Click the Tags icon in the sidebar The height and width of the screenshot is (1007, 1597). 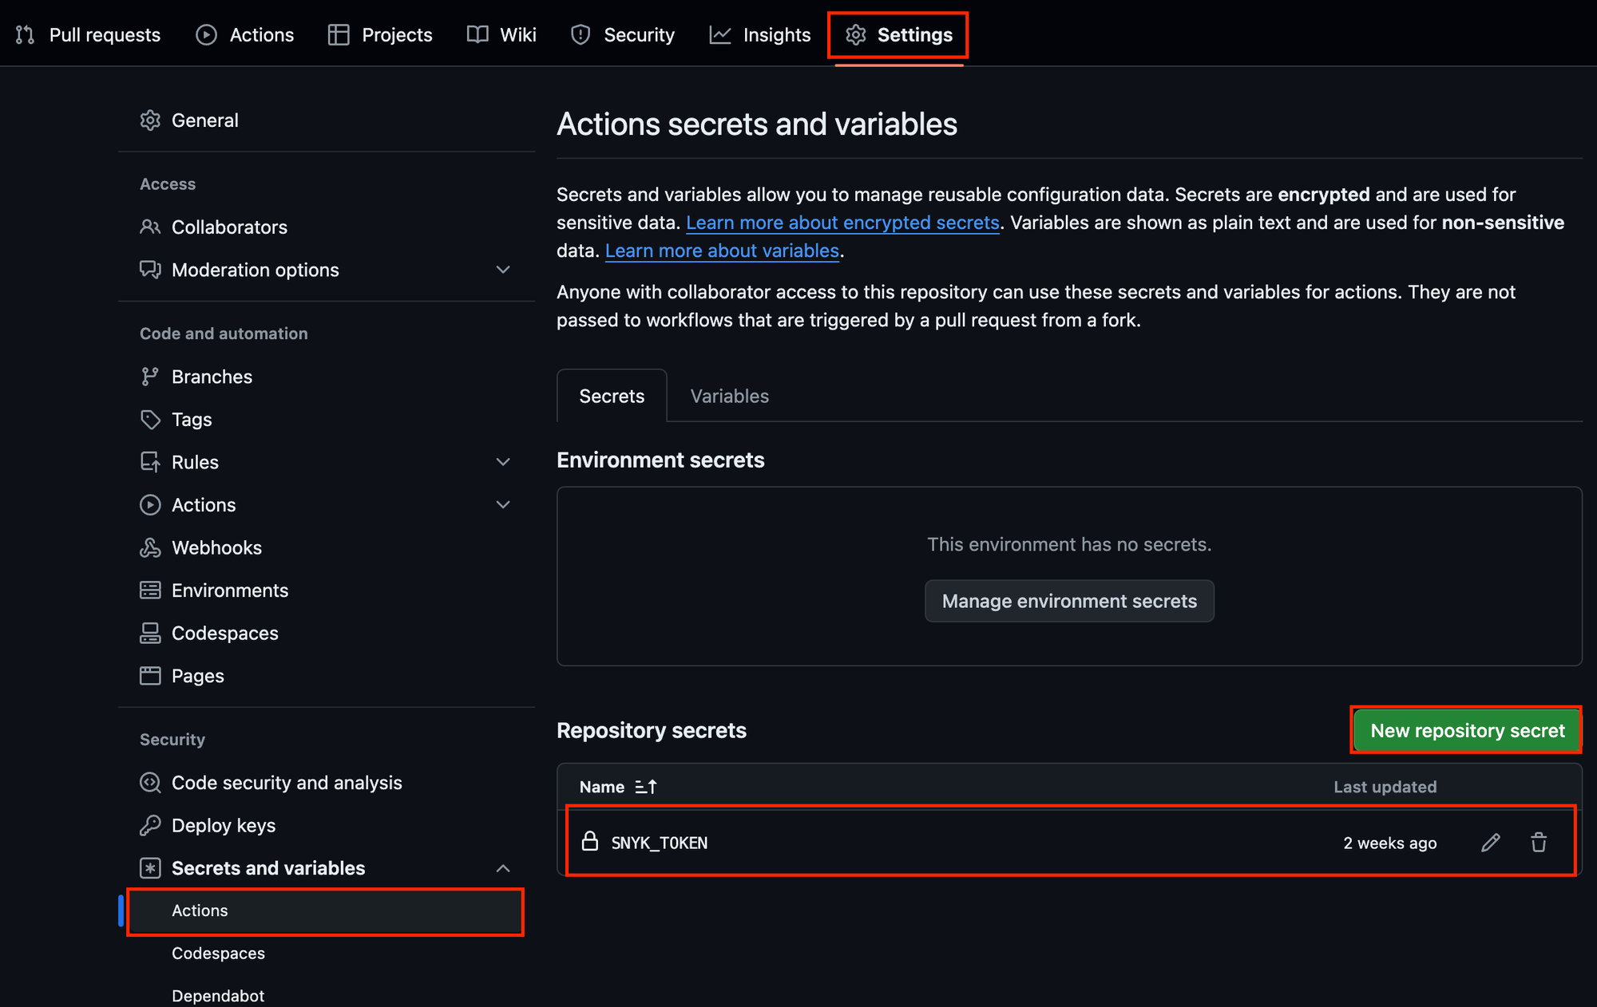click(x=150, y=420)
